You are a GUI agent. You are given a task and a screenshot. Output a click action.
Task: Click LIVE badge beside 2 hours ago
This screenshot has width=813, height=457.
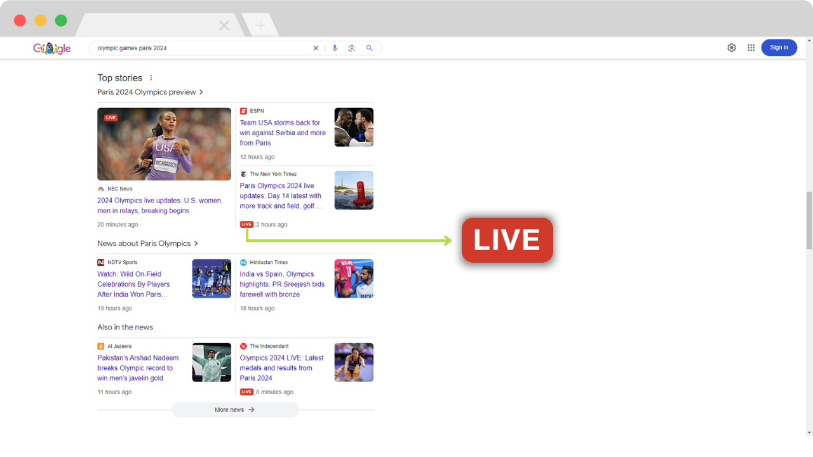(x=246, y=225)
